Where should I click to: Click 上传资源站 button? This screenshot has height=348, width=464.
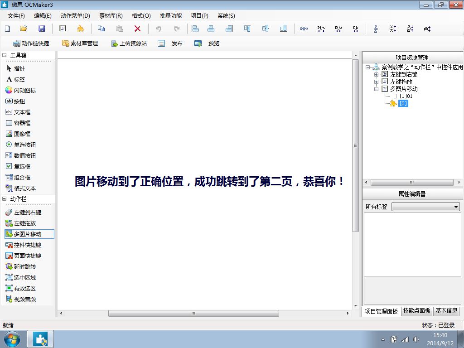click(129, 43)
